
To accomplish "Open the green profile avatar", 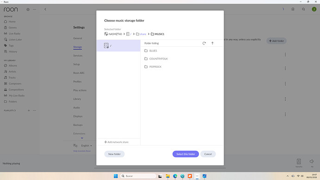I will pyautogui.click(x=314, y=9).
